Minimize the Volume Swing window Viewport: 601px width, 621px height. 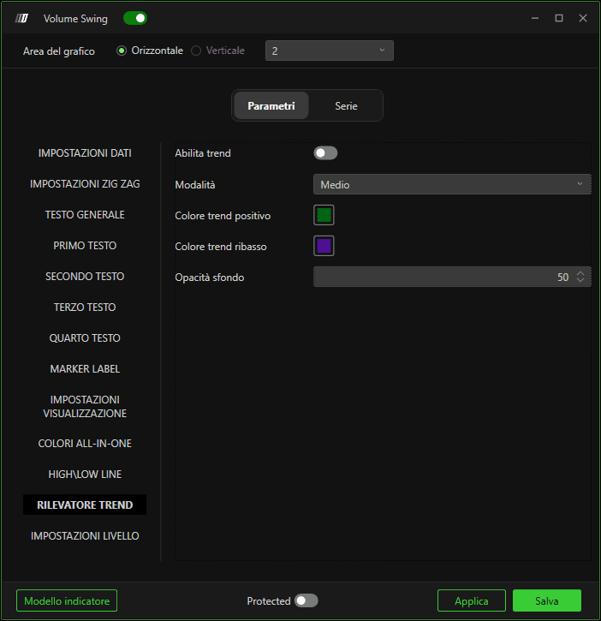[x=535, y=18]
